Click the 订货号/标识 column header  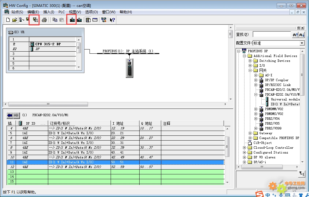79,123
